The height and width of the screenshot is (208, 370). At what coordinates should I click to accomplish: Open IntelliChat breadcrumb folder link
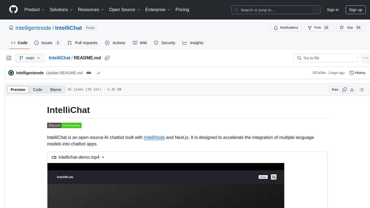point(60,58)
